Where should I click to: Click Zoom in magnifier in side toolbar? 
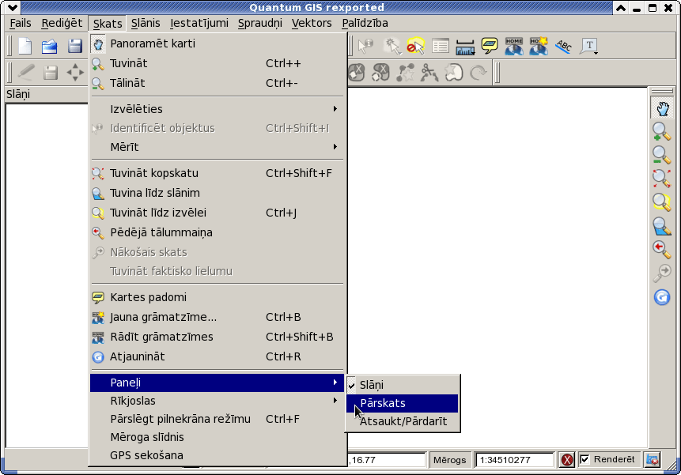click(x=661, y=131)
